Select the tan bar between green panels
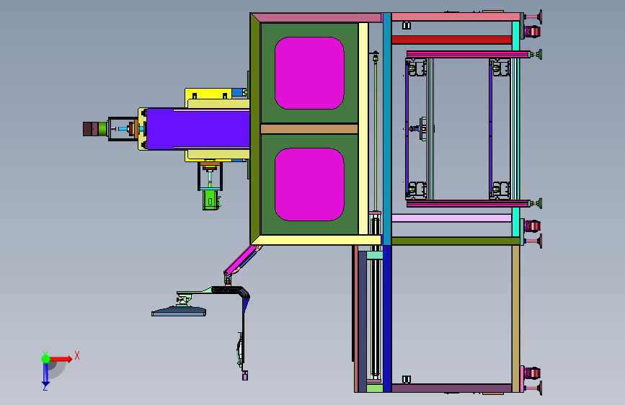This screenshot has width=625, height=405. pyautogui.click(x=309, y=129)
